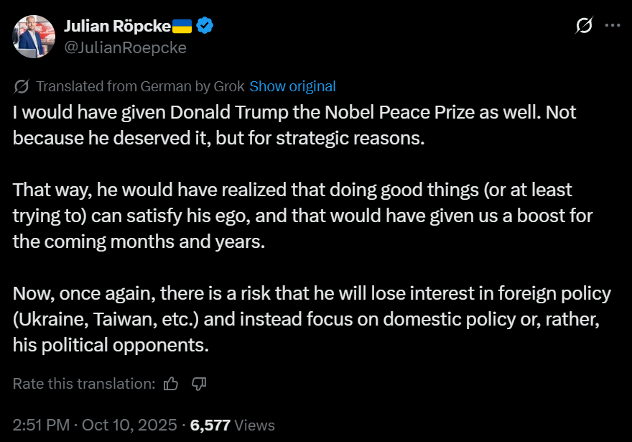Screen dimensions: 632x442
Task: Open Julian Röpcke's profile picture
Action: [34, 37]
